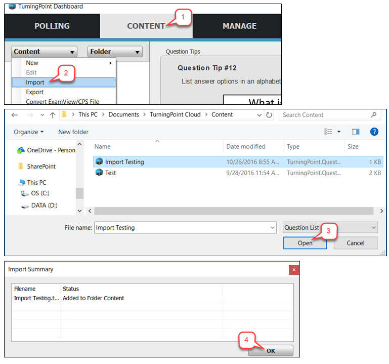Open the Folder dropdown button

[115, 52]
